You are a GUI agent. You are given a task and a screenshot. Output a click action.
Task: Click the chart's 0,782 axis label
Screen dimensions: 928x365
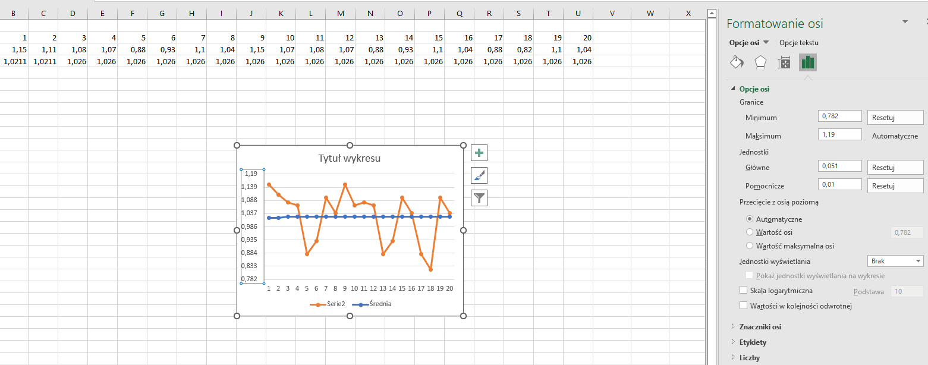click(x=249, y=279)
